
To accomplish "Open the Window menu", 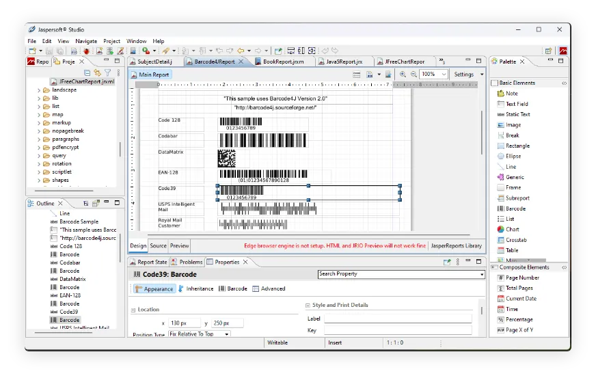I will (137, 41).
